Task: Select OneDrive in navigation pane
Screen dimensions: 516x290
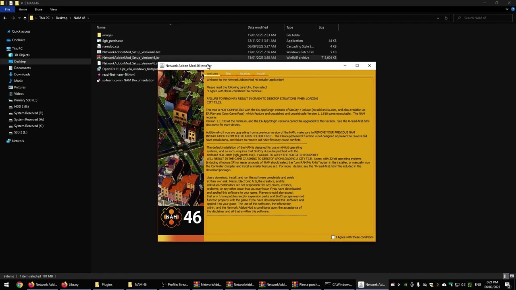Action: click(19, 40)
